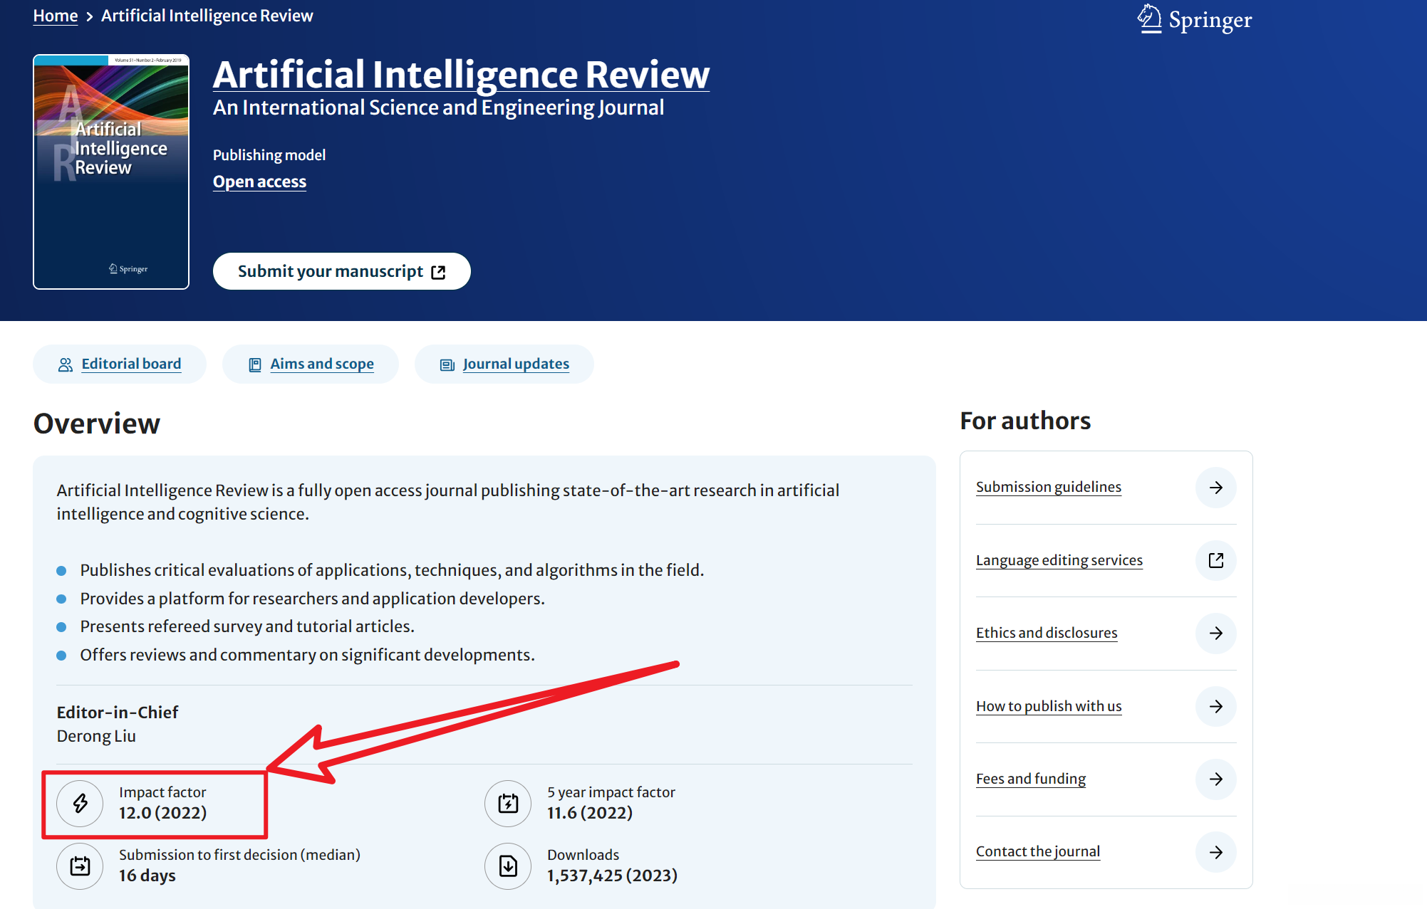This screenshot has width=1427, height=909.
Task: Open the Aims and scope tab
Action: pos(321,364)
